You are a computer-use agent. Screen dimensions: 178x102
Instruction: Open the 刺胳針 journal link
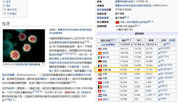coord(86,92)
